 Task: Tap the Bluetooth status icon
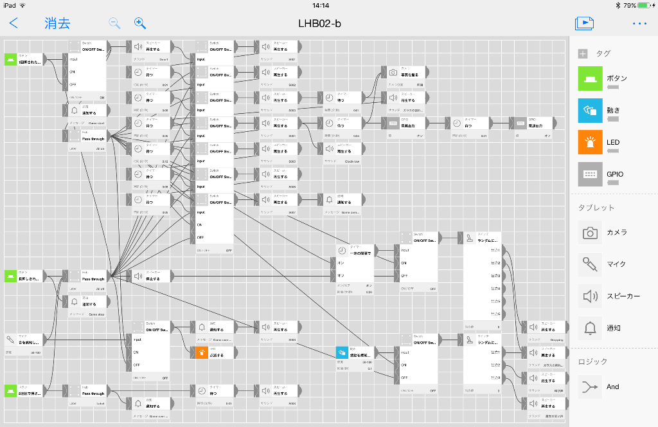point(618,5)
